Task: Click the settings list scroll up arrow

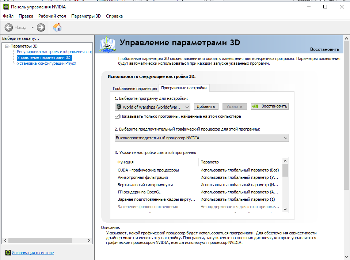Action: tap(285, 161)
